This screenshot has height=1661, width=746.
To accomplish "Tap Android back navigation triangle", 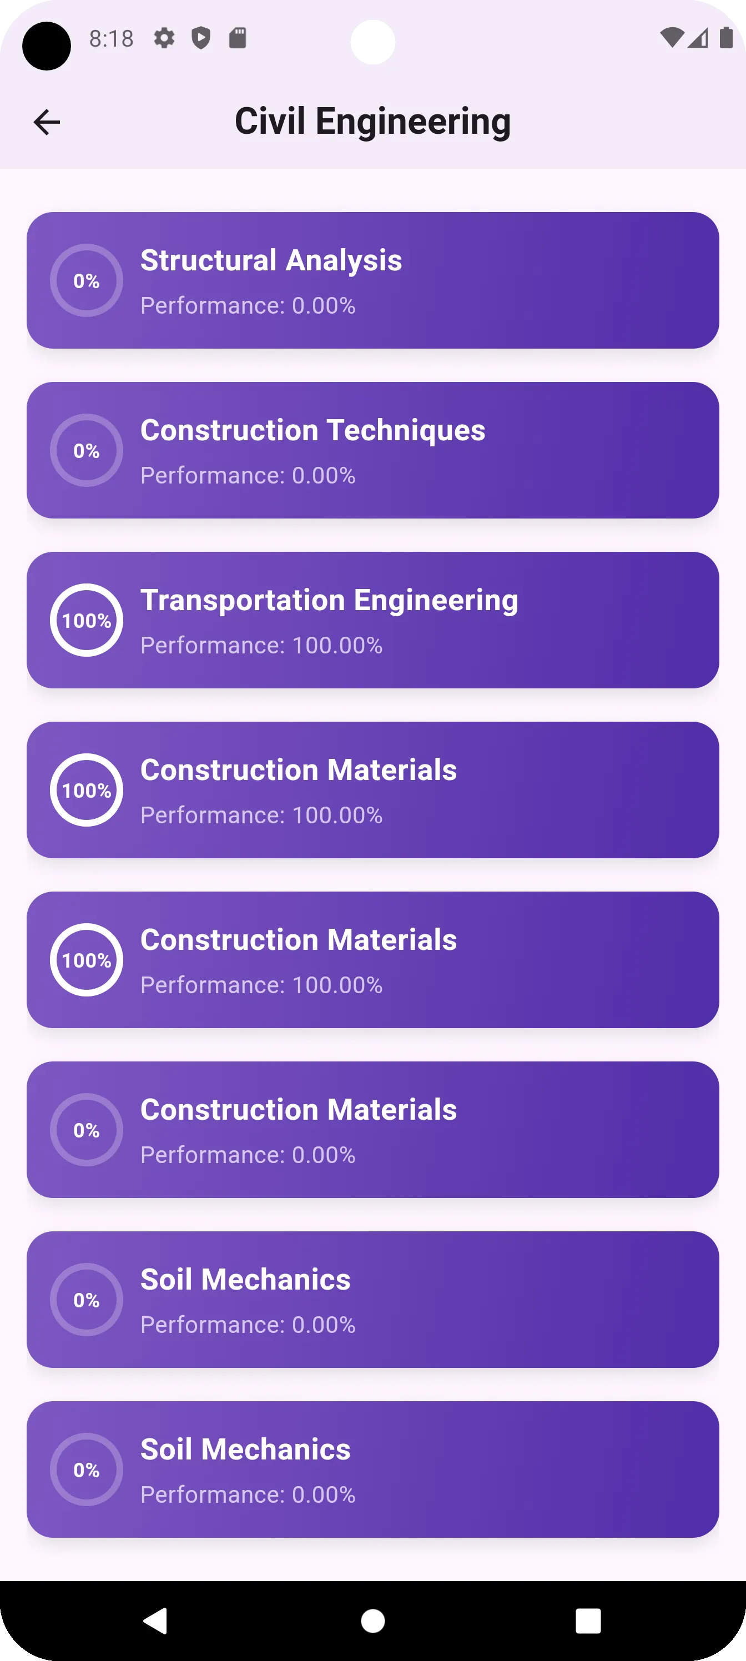I will pos(155,1620).
